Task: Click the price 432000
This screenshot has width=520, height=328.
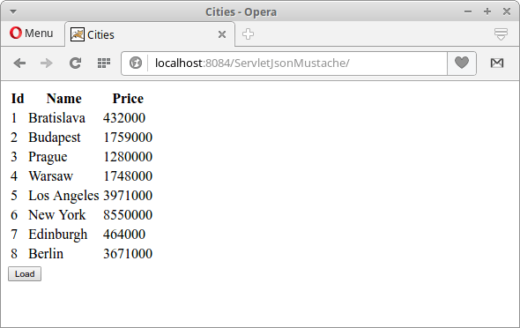Action: pyautogui.click(x=124, y=118)
